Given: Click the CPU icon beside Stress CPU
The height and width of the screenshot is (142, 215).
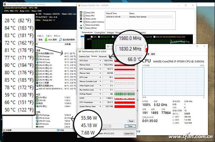Looking at the screenshot, I should tap(81, 13).
